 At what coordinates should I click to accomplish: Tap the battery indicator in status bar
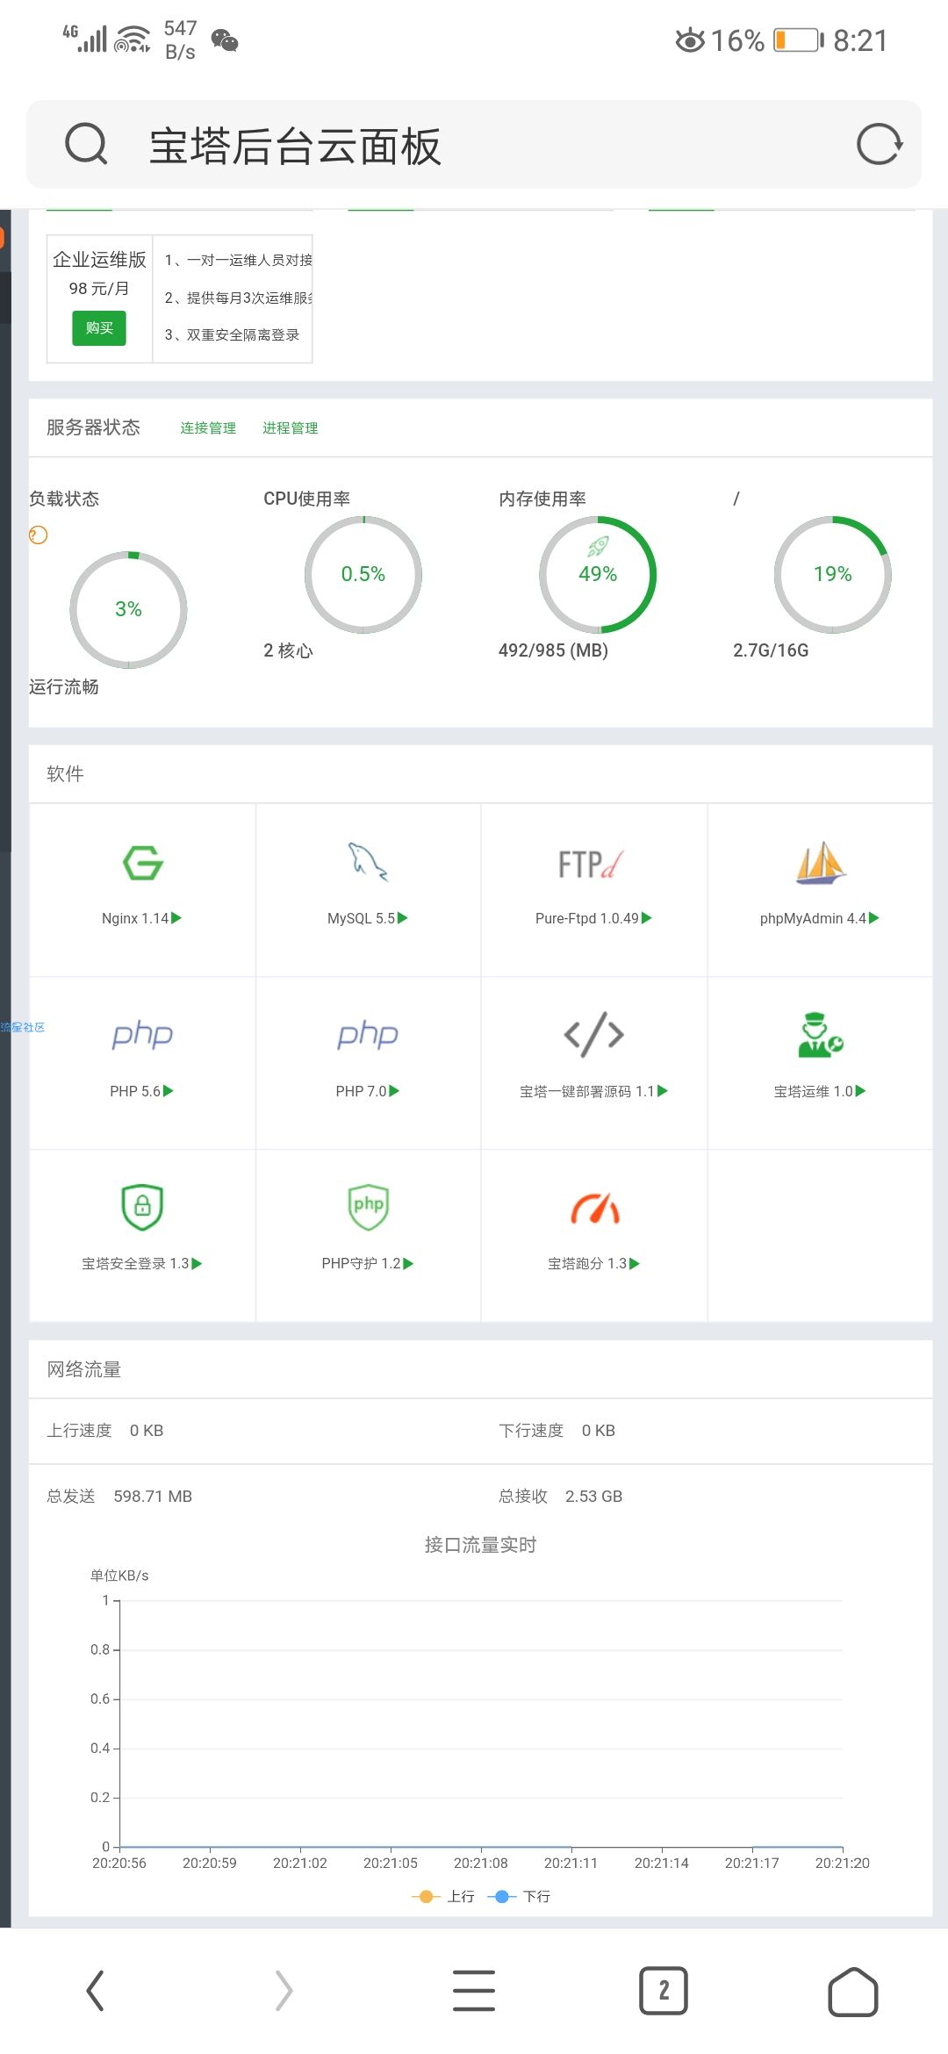[799, 40]
